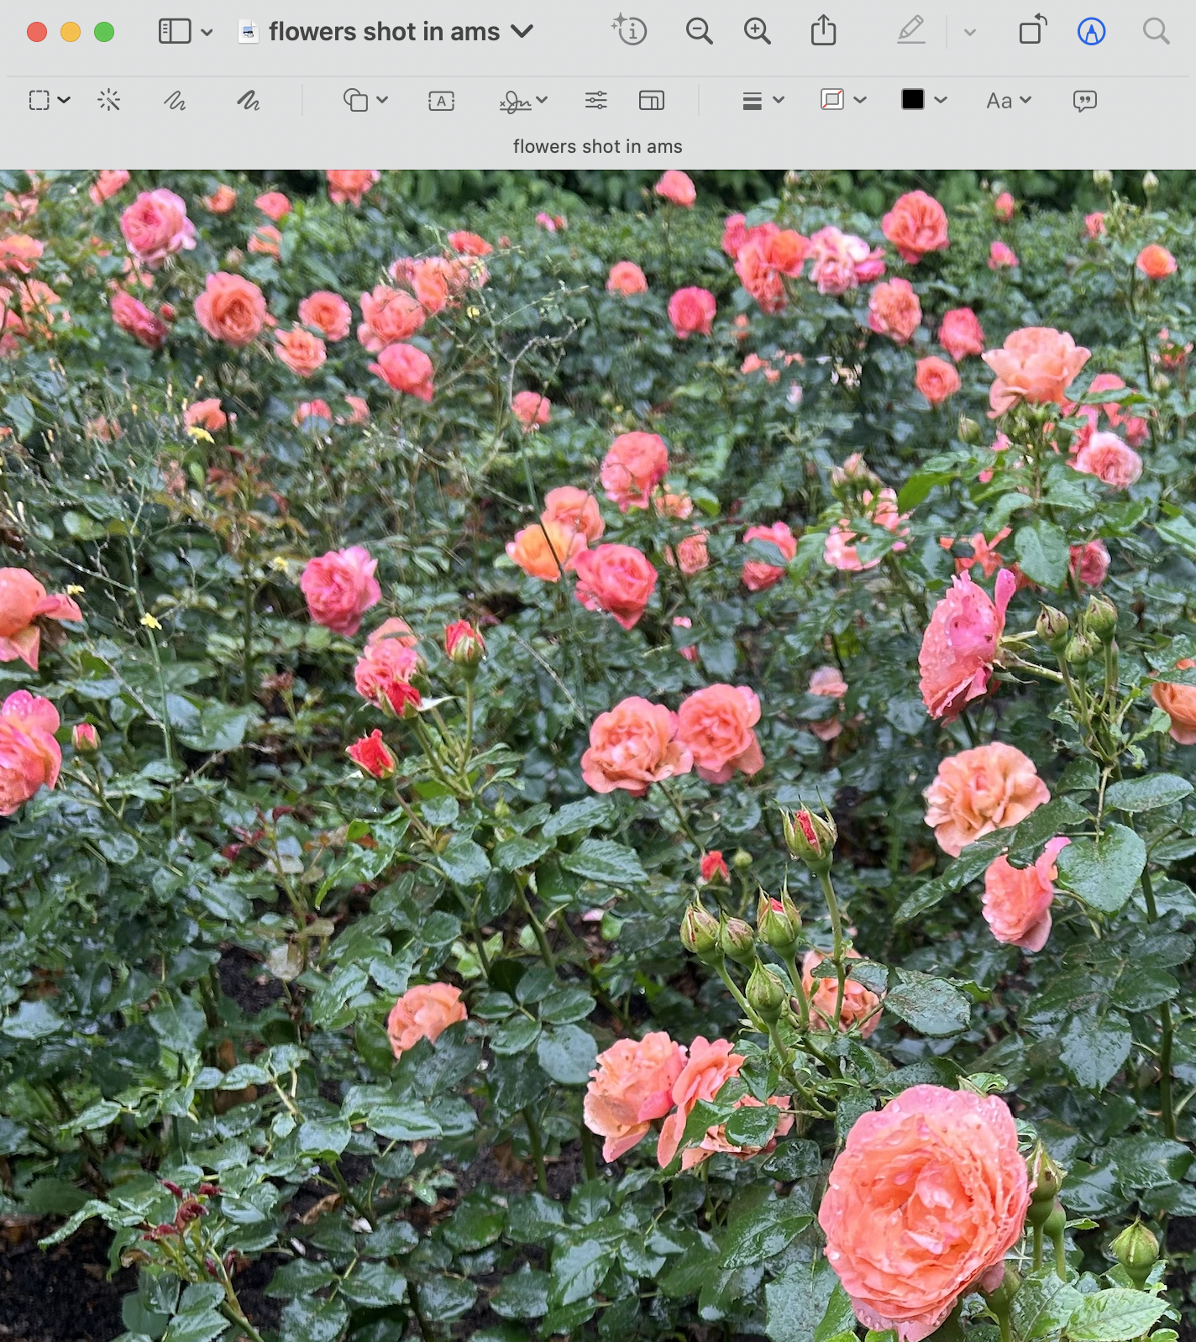Open the black Fill Color swatch
The height and width of the screenshot is (1342, 1196).
coord(913,99)
